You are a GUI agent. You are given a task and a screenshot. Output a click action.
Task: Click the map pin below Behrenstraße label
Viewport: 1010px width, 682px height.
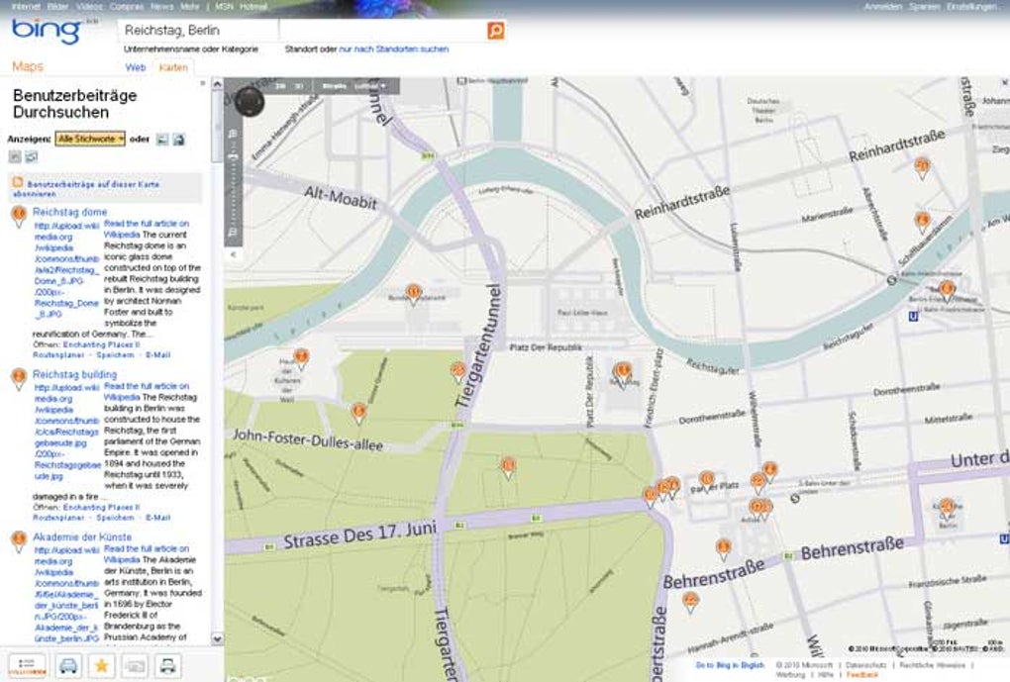tap(690, 604)
